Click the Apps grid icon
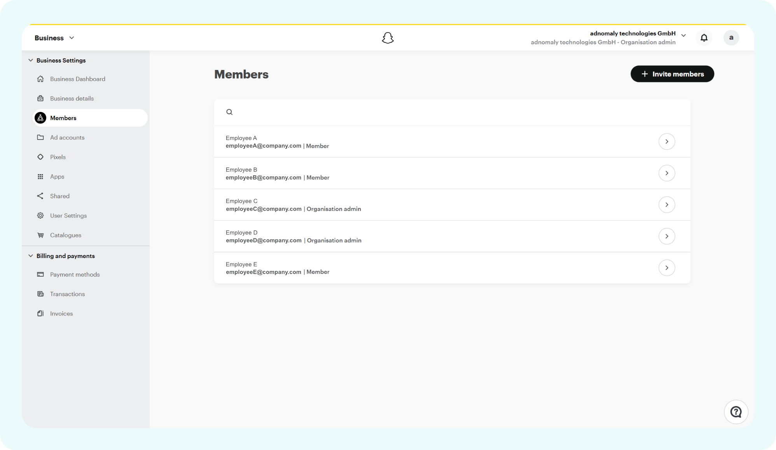 tap(40, 176)
